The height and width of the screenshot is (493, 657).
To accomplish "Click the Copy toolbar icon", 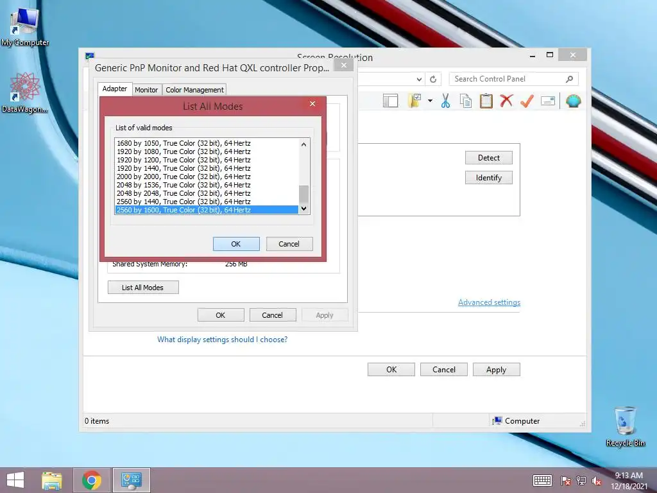I will tap(466, 101).
